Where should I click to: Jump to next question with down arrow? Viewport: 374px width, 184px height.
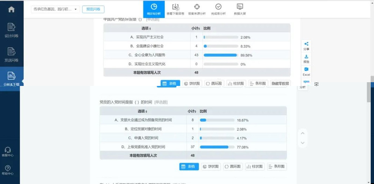[303, 143]
